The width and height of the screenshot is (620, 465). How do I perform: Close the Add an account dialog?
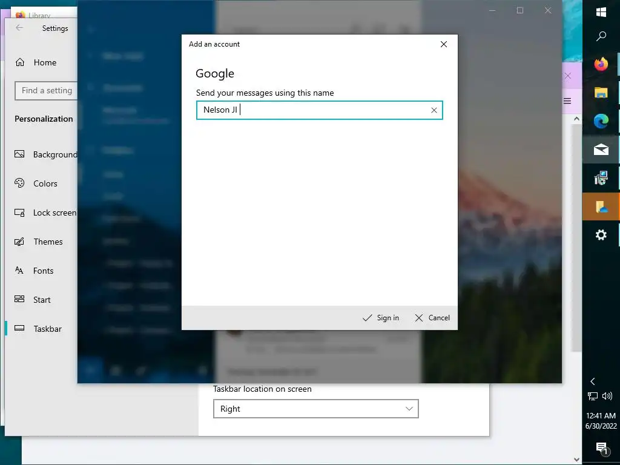pyautogui.click(x=444, y=44)
